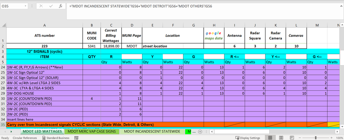
Task: Select the ATS number header cell
Action: [x=44, y=35]
